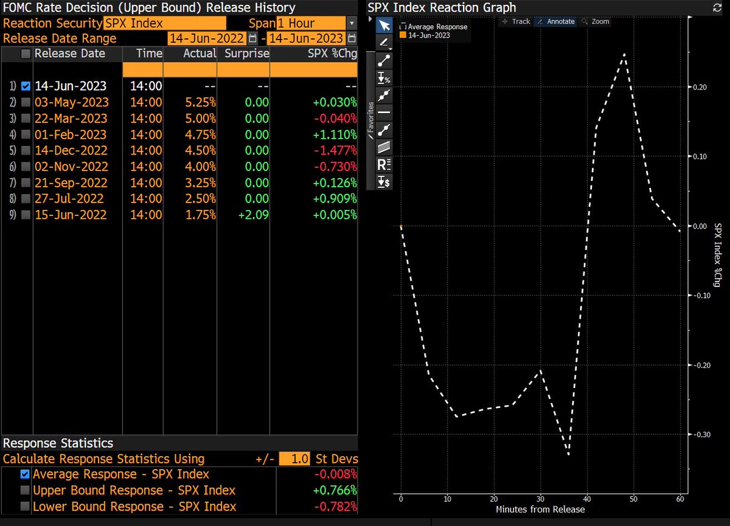
Task: Select the 14-Dec-2022 release date
Action: click(x=71, y=150)
